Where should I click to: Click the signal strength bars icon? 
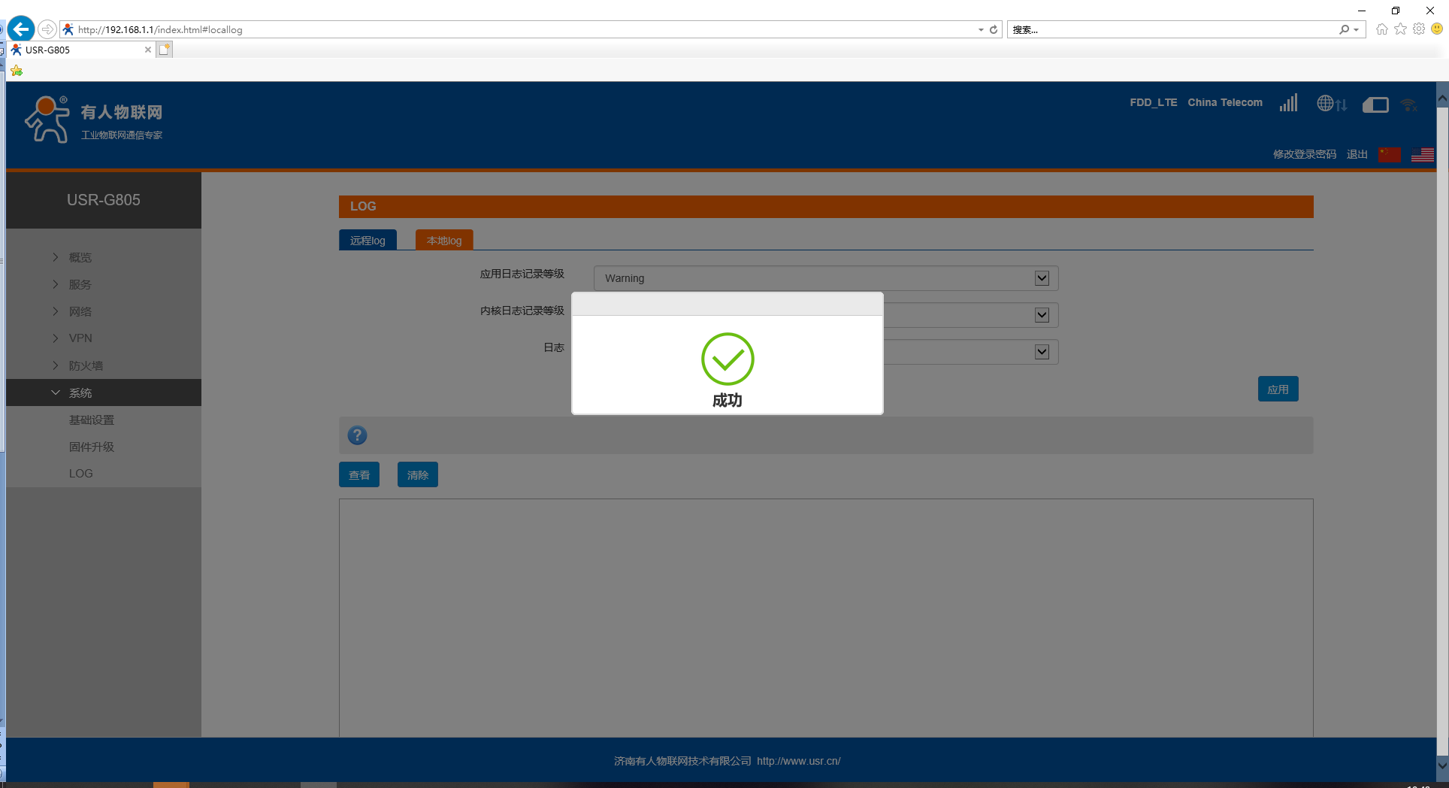[x=1288, y=103]
